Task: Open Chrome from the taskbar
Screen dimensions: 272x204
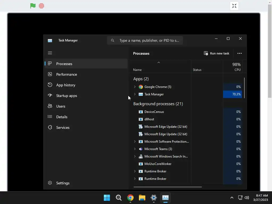Action: [130, 198]
